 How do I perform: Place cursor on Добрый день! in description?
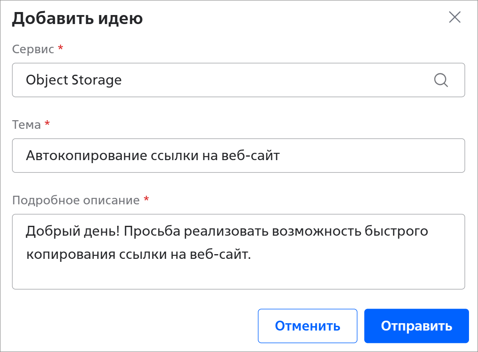(73, 231)
